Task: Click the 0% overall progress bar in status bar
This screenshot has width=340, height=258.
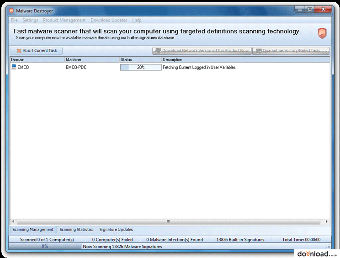Action: pos(45,246)
